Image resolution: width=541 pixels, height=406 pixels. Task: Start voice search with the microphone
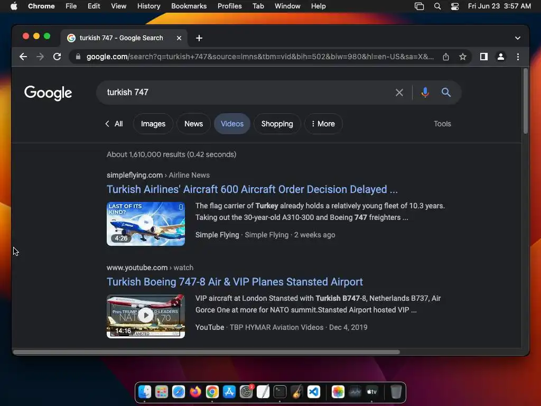pyautogui.click(x=425, y=93)
